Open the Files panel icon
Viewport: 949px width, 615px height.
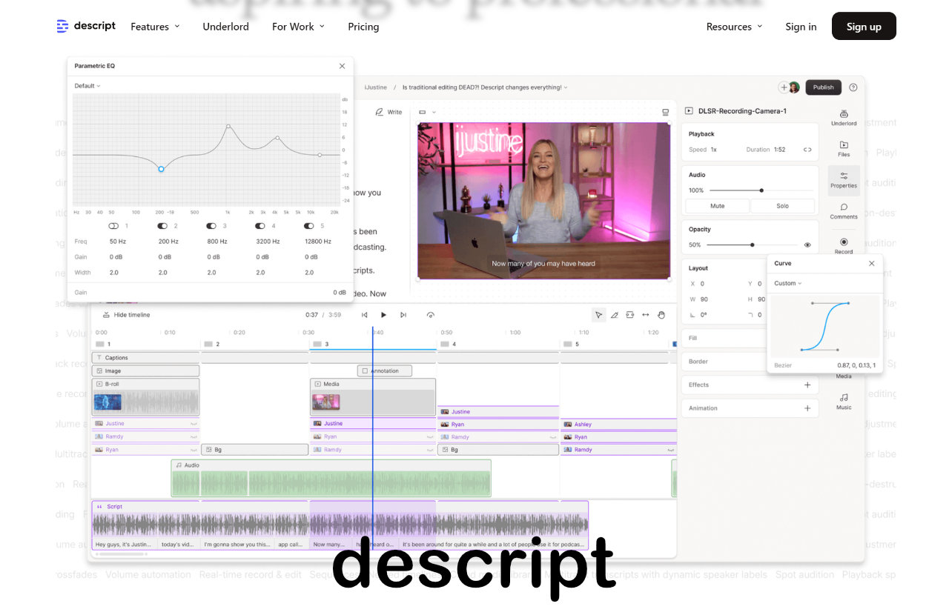click(844, 148)
